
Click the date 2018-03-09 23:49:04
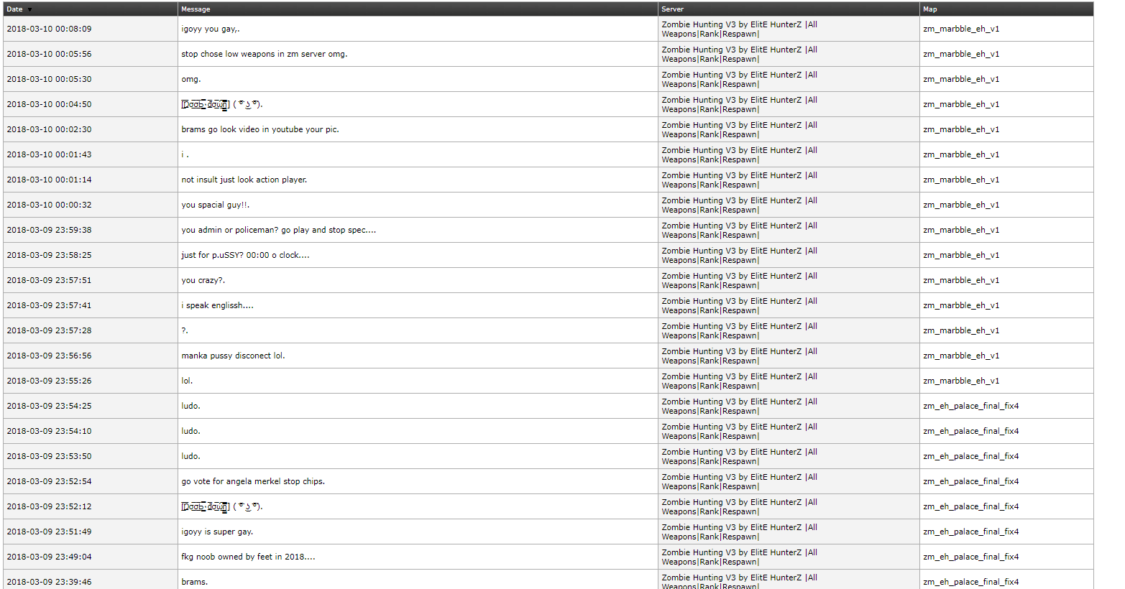pyautogui.click(x=50, y=557)
